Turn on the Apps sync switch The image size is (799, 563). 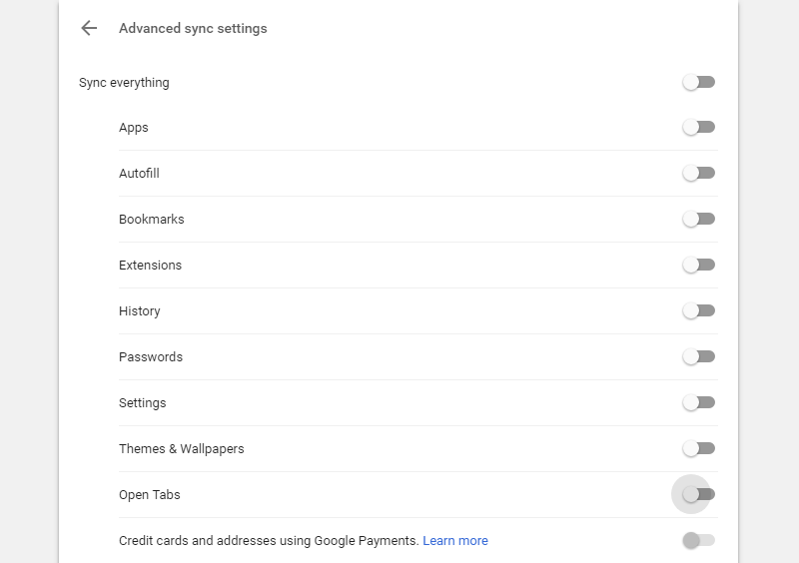coord(699,127)
